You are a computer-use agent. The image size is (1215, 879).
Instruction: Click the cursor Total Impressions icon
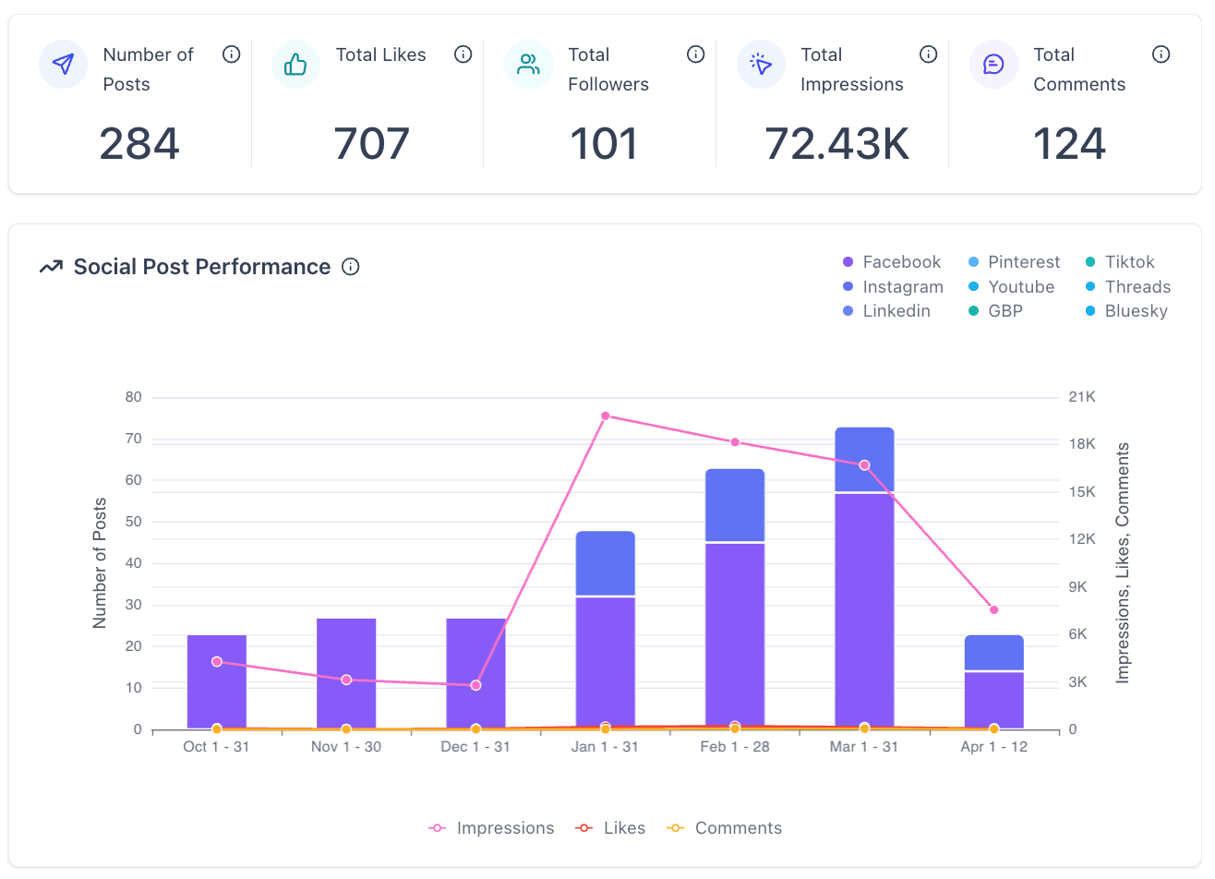[761, 64]
